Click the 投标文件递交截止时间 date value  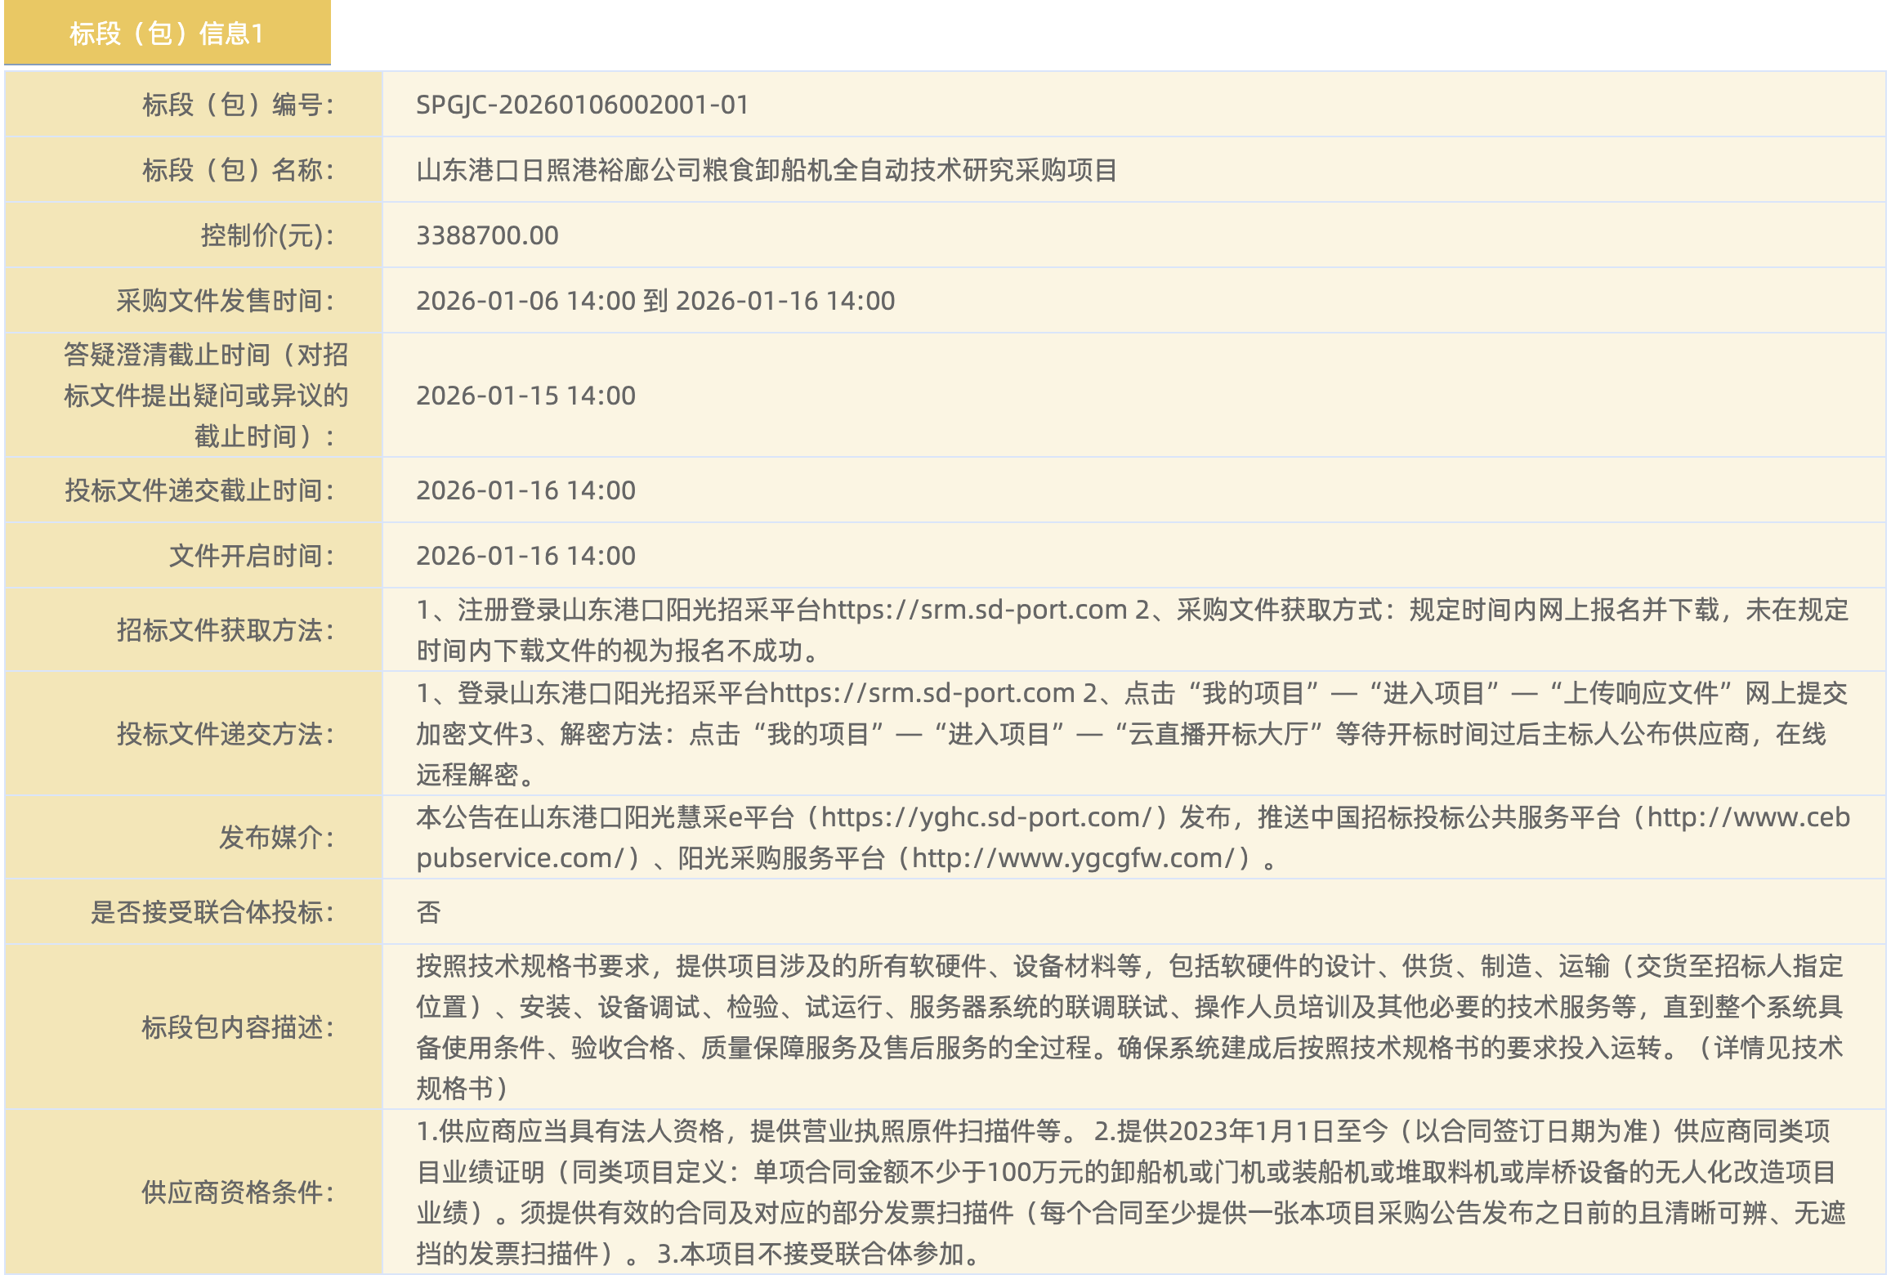pos(525,490)
